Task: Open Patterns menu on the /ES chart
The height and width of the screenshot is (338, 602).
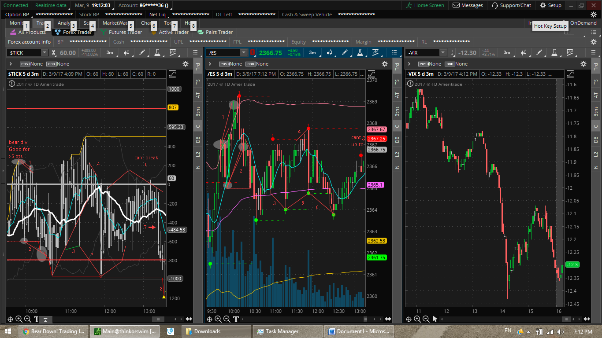Action: point(375,52)
